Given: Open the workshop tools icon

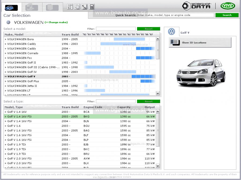Looking at the screenshot, I should (x=70, y=7).
